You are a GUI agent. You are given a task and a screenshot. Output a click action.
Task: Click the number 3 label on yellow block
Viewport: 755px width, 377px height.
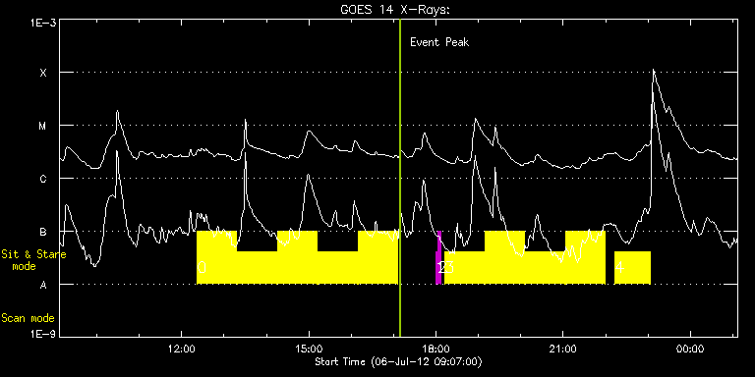coord(450,267)
